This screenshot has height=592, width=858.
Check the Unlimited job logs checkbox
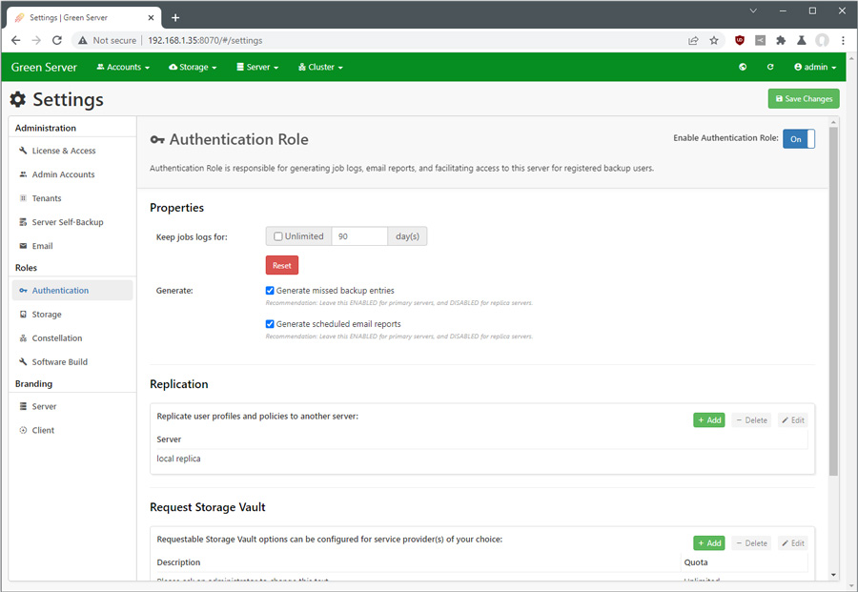[x=278, y=236]
